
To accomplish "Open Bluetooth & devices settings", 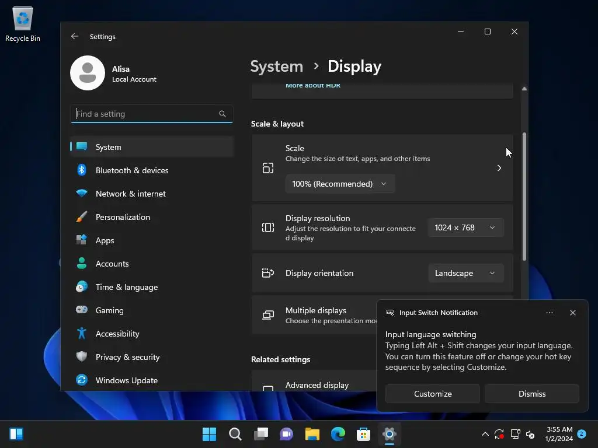I will coord(152,170).
